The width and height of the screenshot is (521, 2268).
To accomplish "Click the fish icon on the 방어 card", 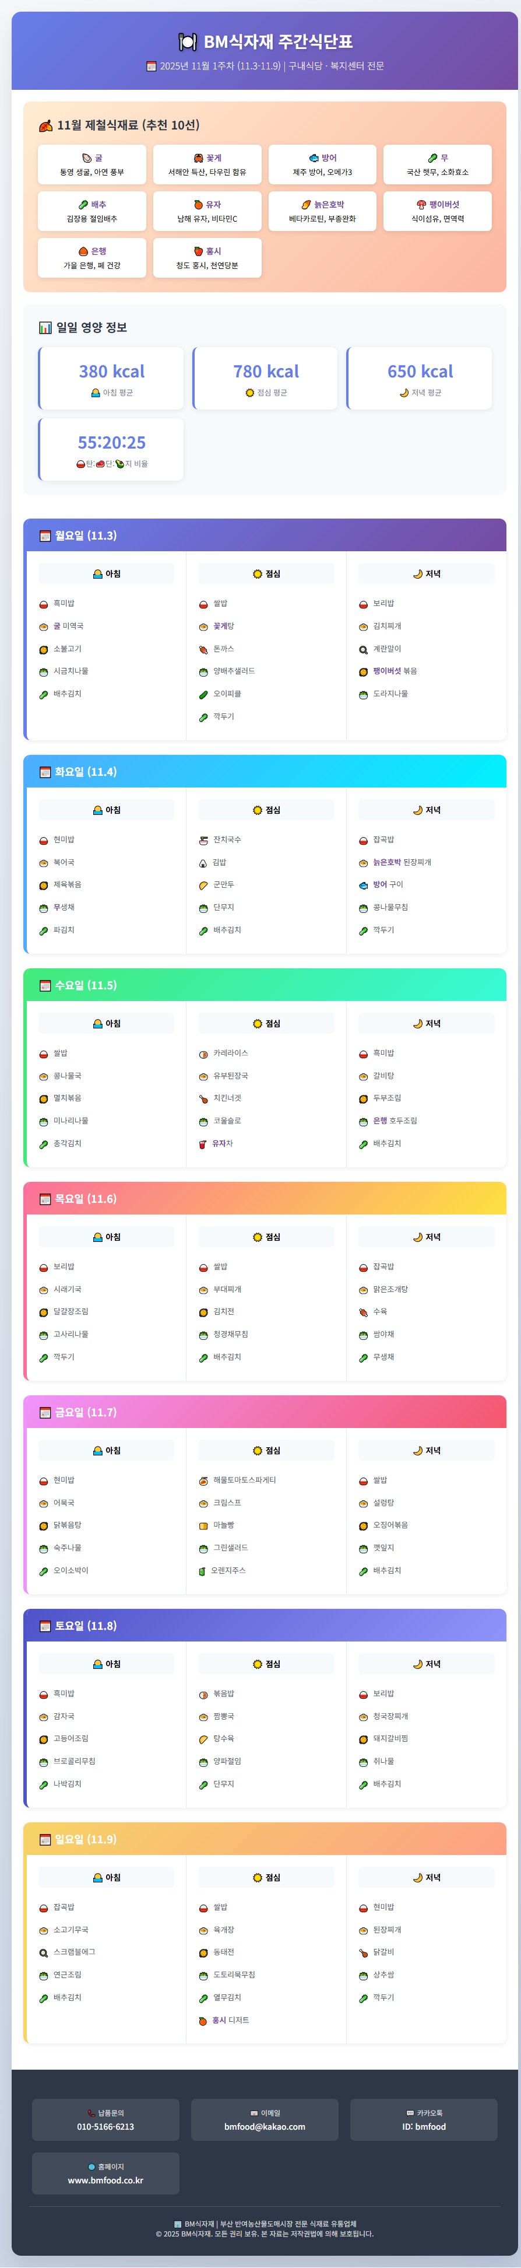I will 314,159.
